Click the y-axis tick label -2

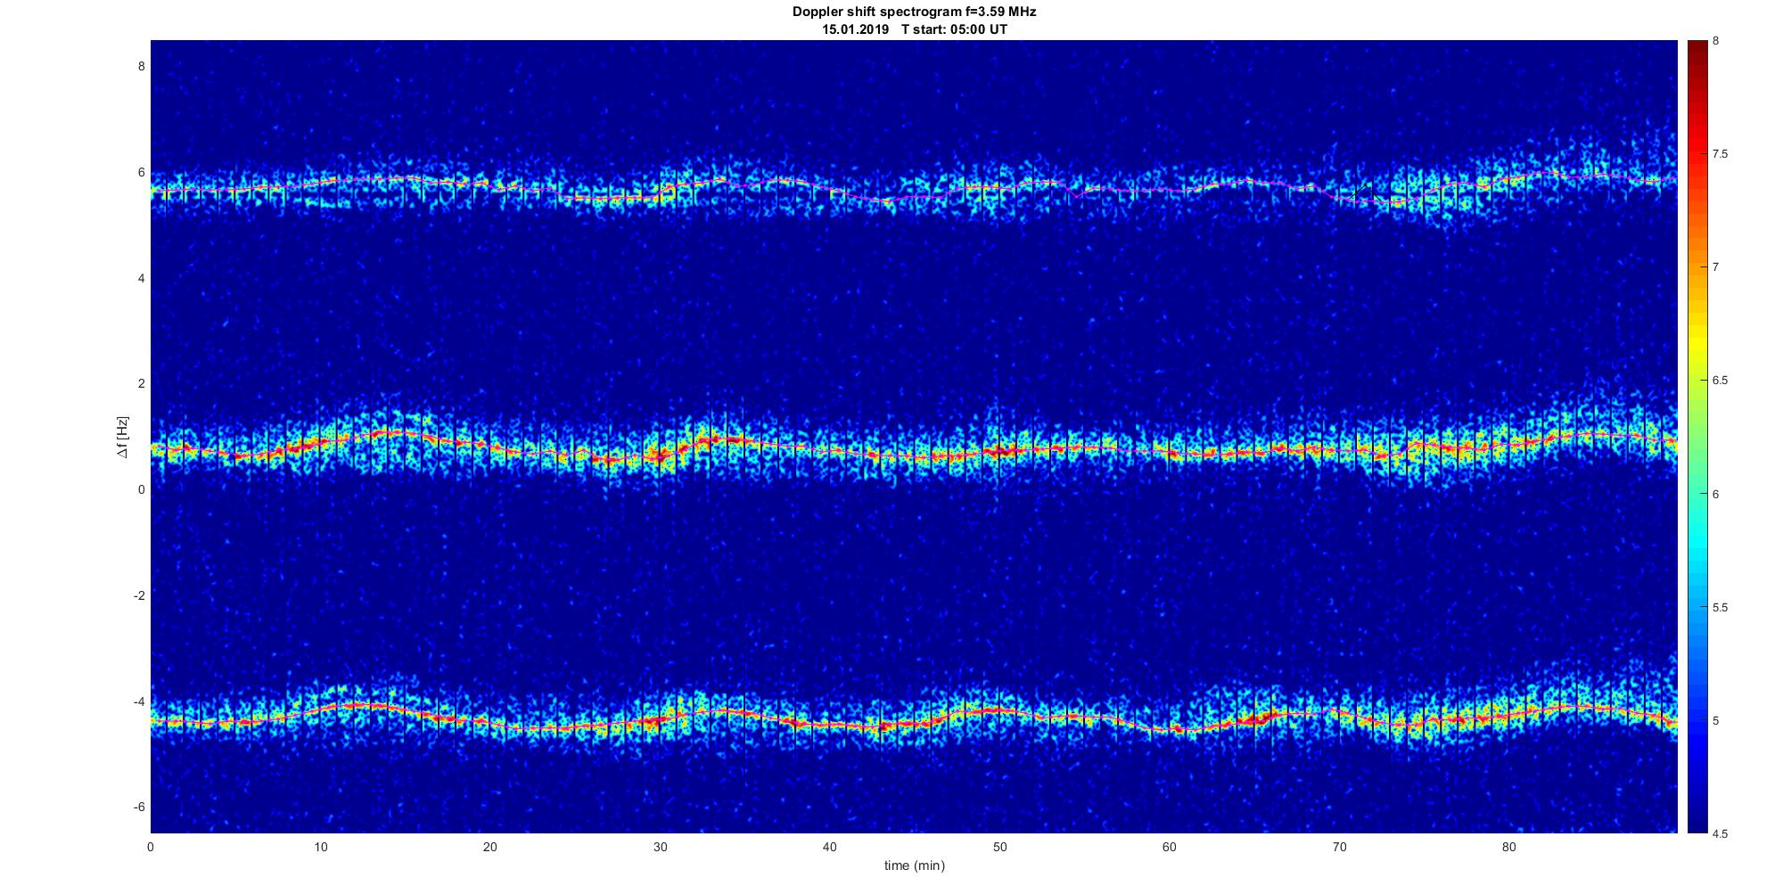[x=139, y=595]
